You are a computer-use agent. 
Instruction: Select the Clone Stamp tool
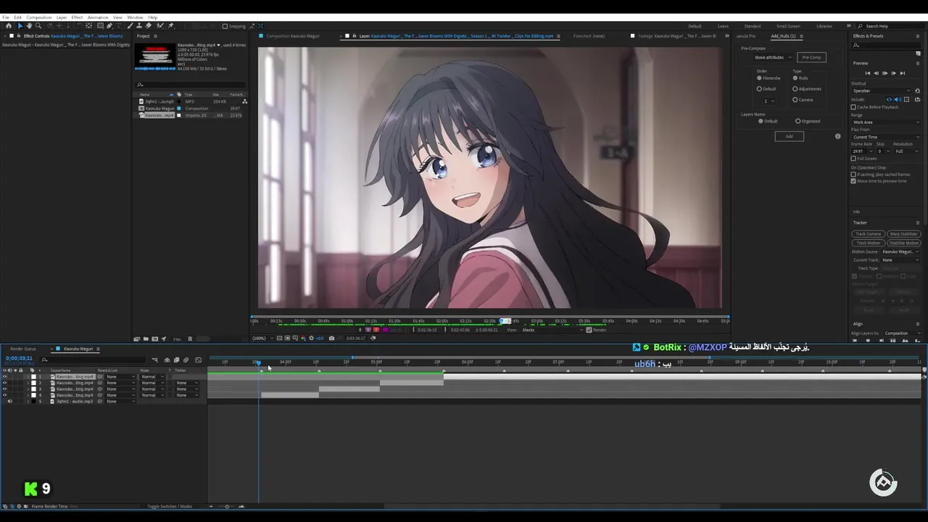139,26
